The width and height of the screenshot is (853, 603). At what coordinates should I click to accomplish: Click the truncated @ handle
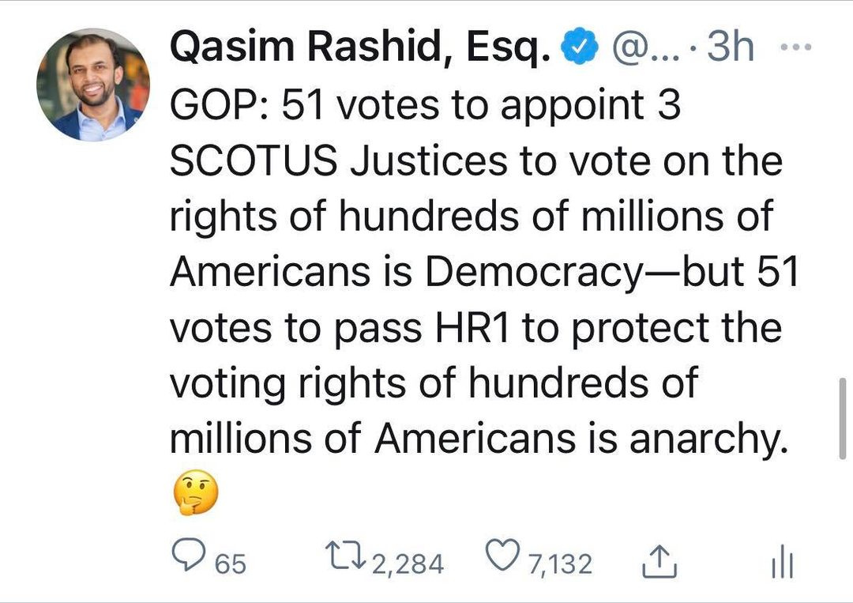646,47
